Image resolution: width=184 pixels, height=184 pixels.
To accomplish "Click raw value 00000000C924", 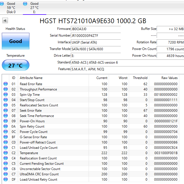I will pos(166,148).
